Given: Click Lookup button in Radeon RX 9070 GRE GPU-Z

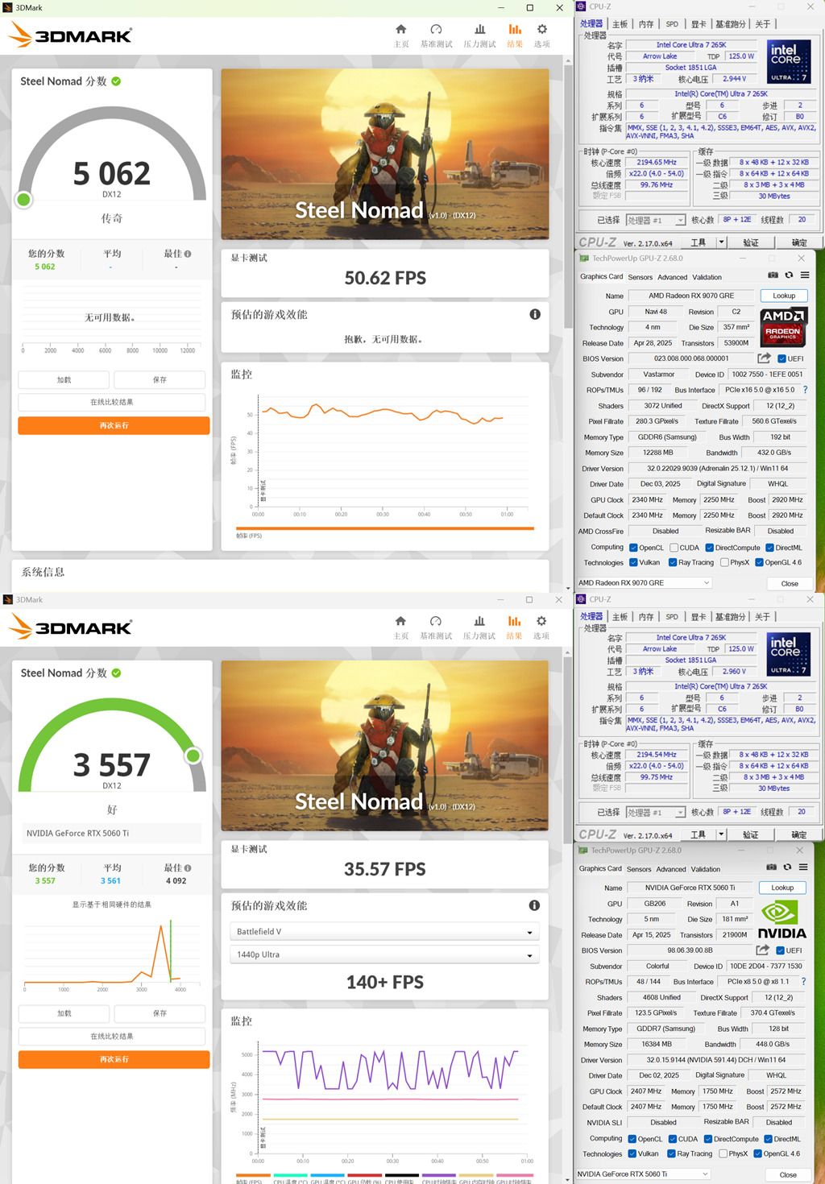Looking at the screenshot, I should click(x=784, y=296).
